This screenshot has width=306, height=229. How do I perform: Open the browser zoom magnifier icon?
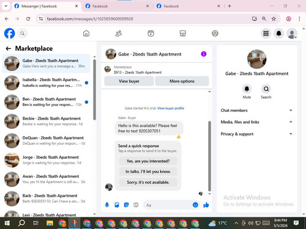pos(264,19)
